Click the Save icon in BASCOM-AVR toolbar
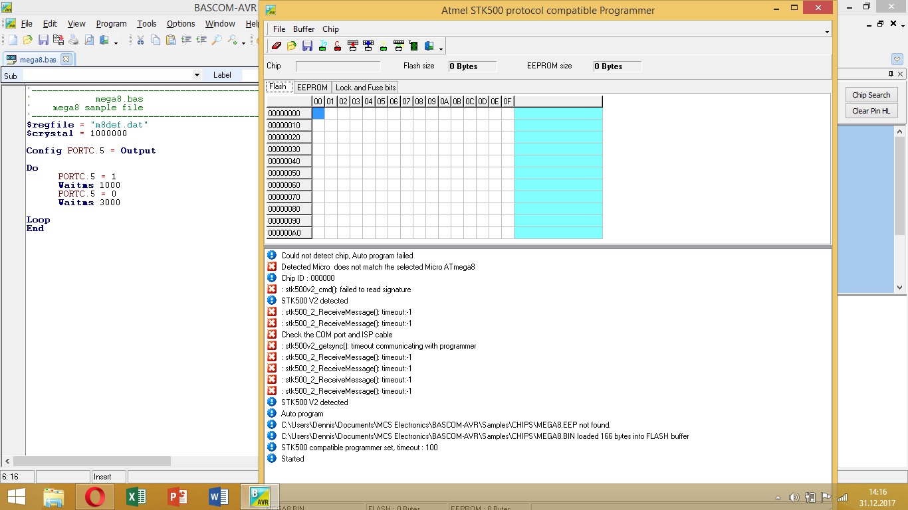The height and width of the screenshot is (510, 908). (x=43, y=41)
